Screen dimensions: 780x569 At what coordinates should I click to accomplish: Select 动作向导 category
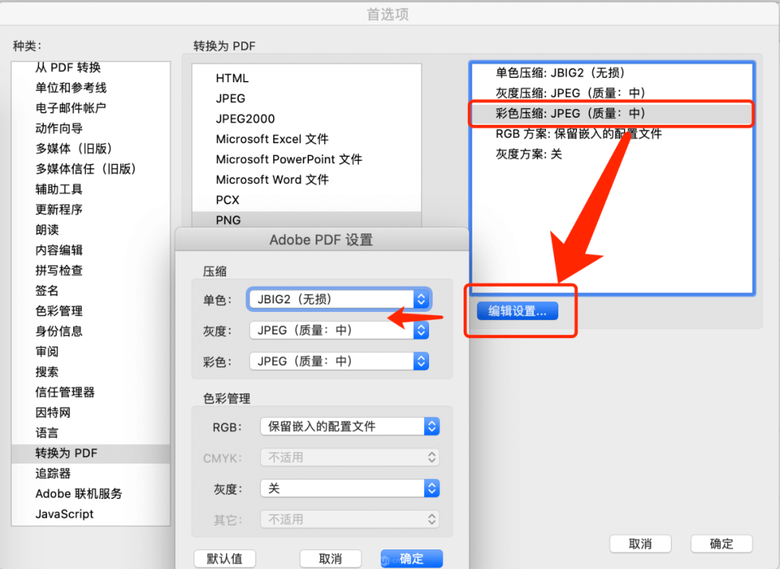91,129
